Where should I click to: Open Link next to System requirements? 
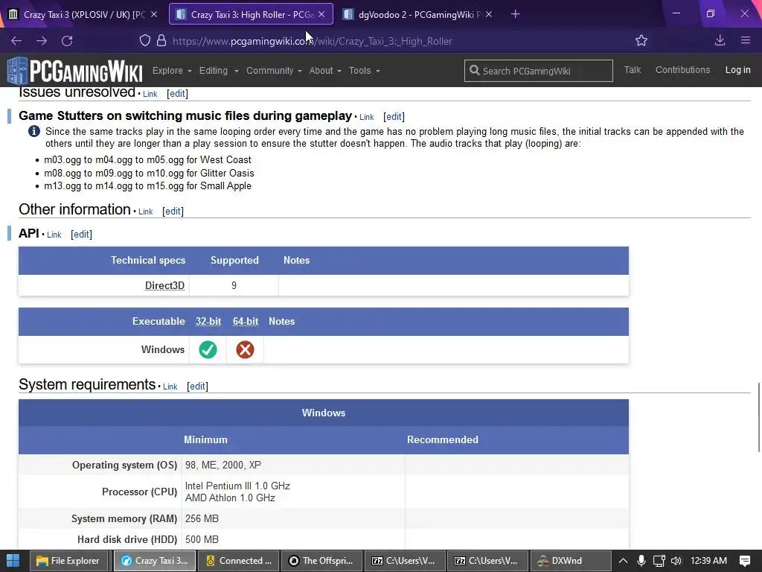170,387
